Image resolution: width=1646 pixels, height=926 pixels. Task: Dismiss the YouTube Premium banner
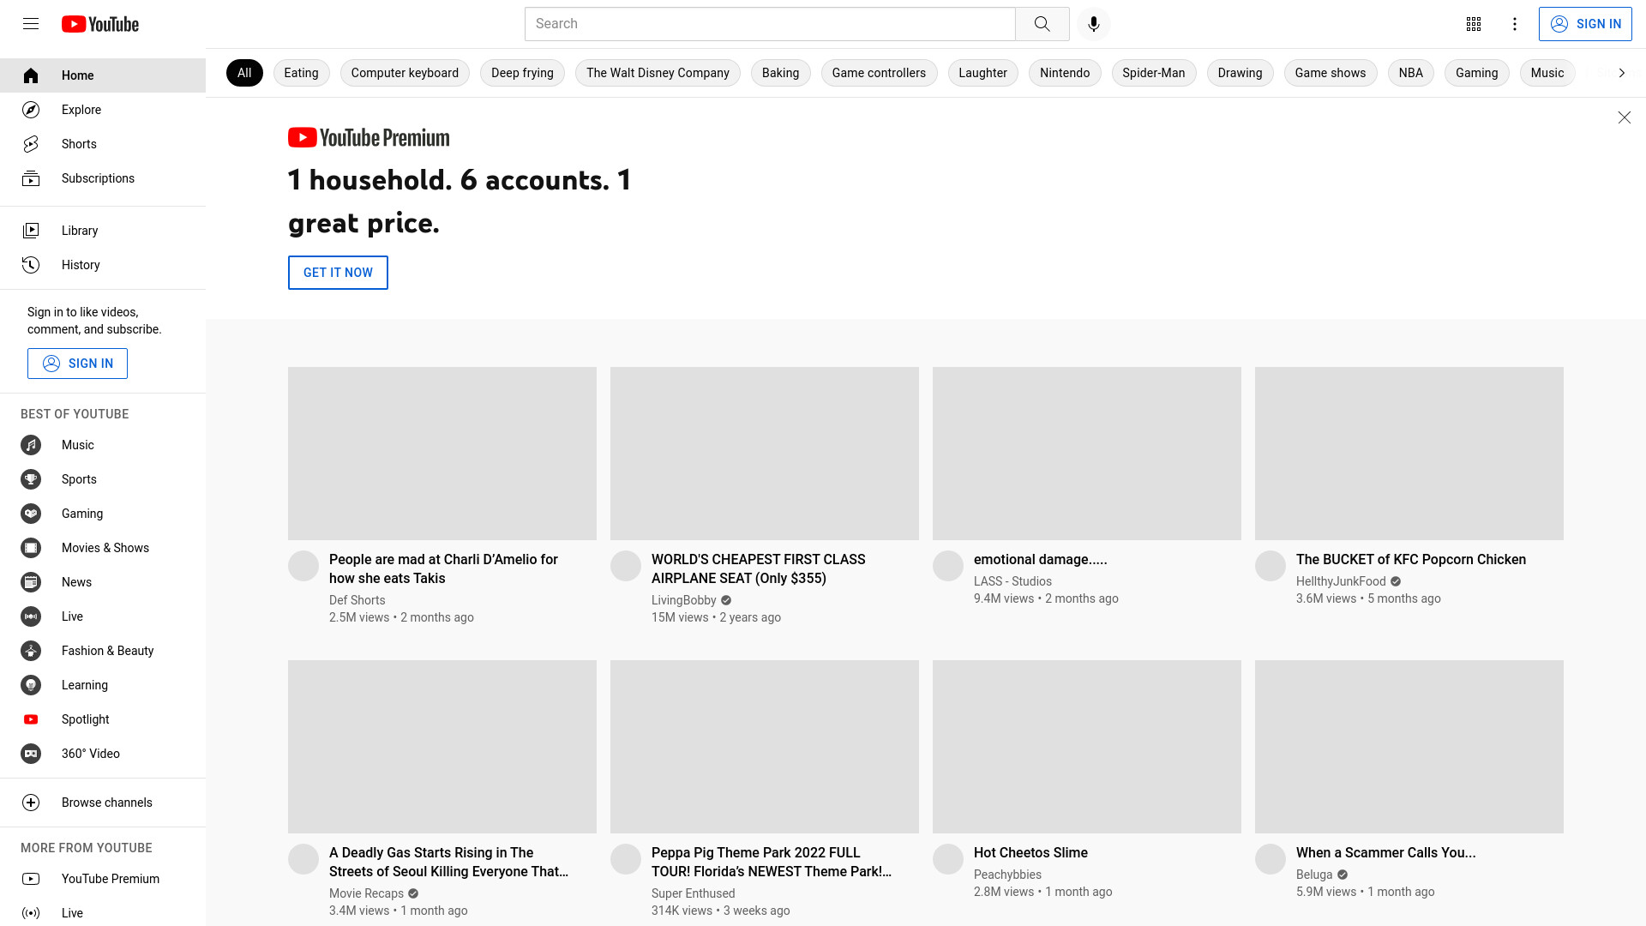coord(1624,117)
